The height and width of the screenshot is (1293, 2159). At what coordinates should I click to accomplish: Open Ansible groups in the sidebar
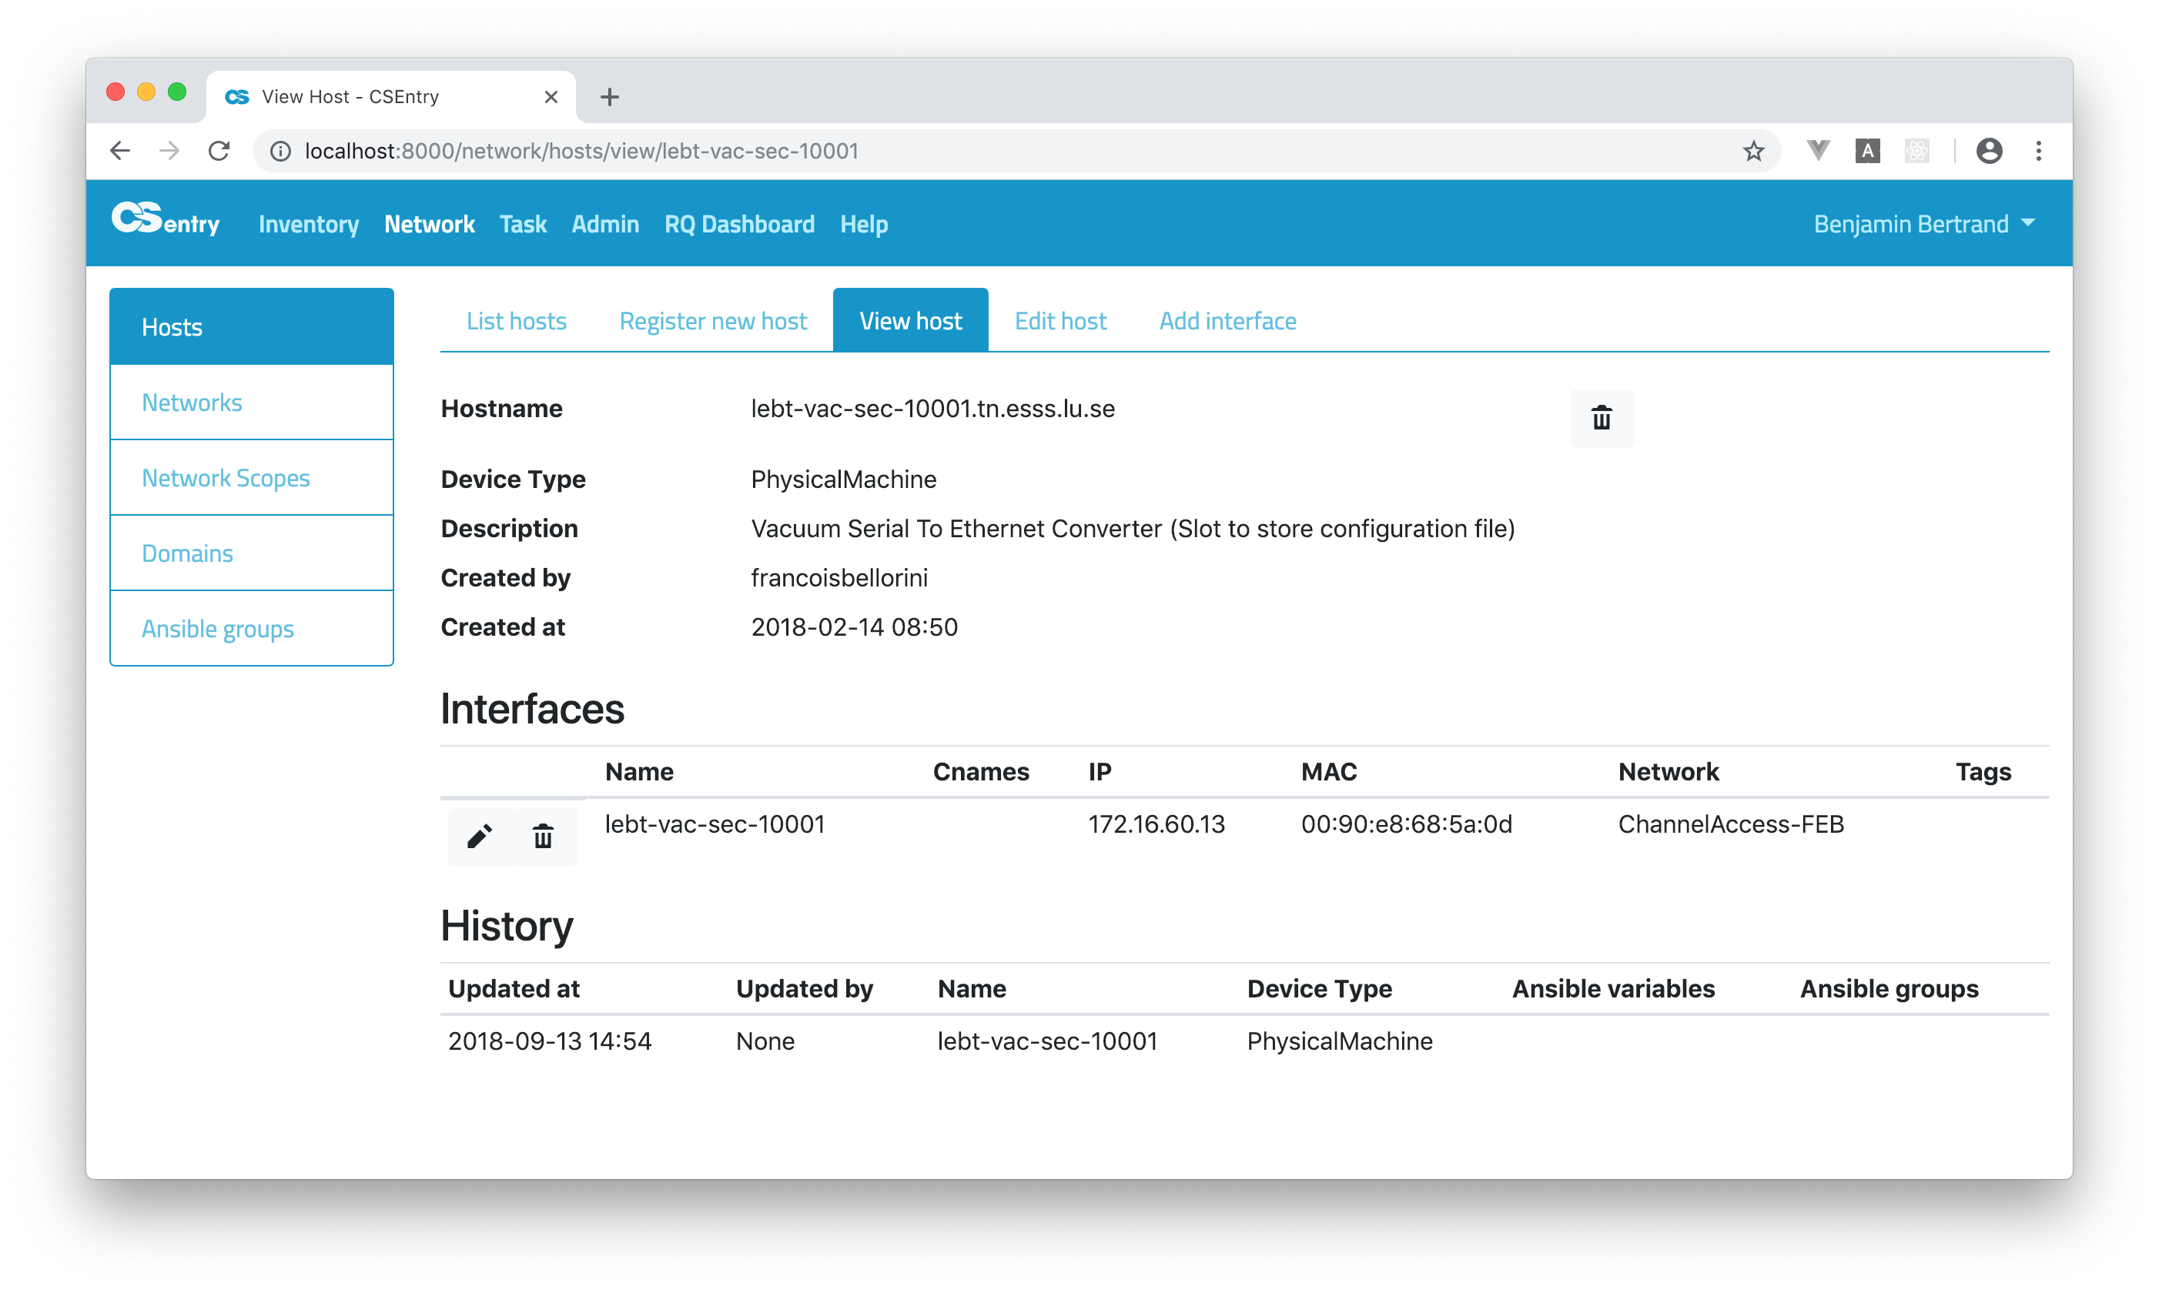click(x=218, y=628)
